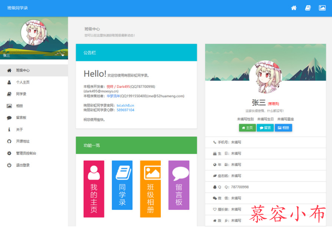The height and width of the screenshot is (228, 332).
Task: Open 管理员控制台 in the sidebar
Action: [34, 153]
